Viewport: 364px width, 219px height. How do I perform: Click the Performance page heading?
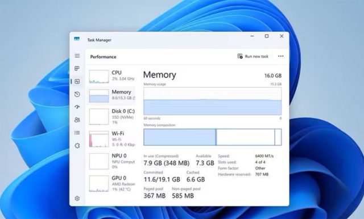[103, 57]
